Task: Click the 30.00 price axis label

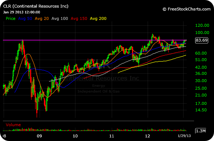Action: [x=201, y=81]
